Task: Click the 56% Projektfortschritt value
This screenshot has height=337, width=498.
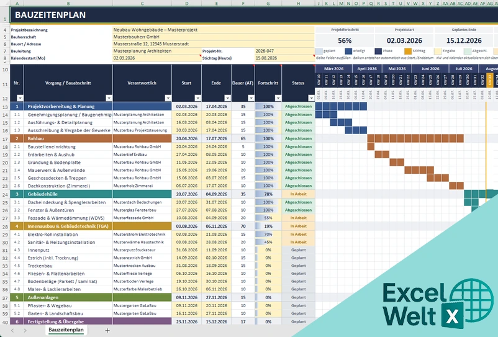Action: click(x=345, y=40)
